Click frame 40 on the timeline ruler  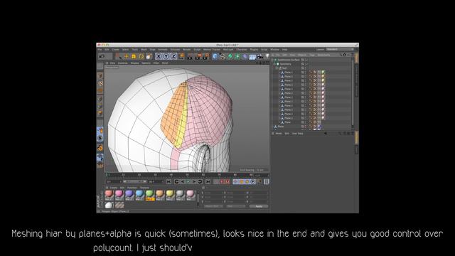171,175
